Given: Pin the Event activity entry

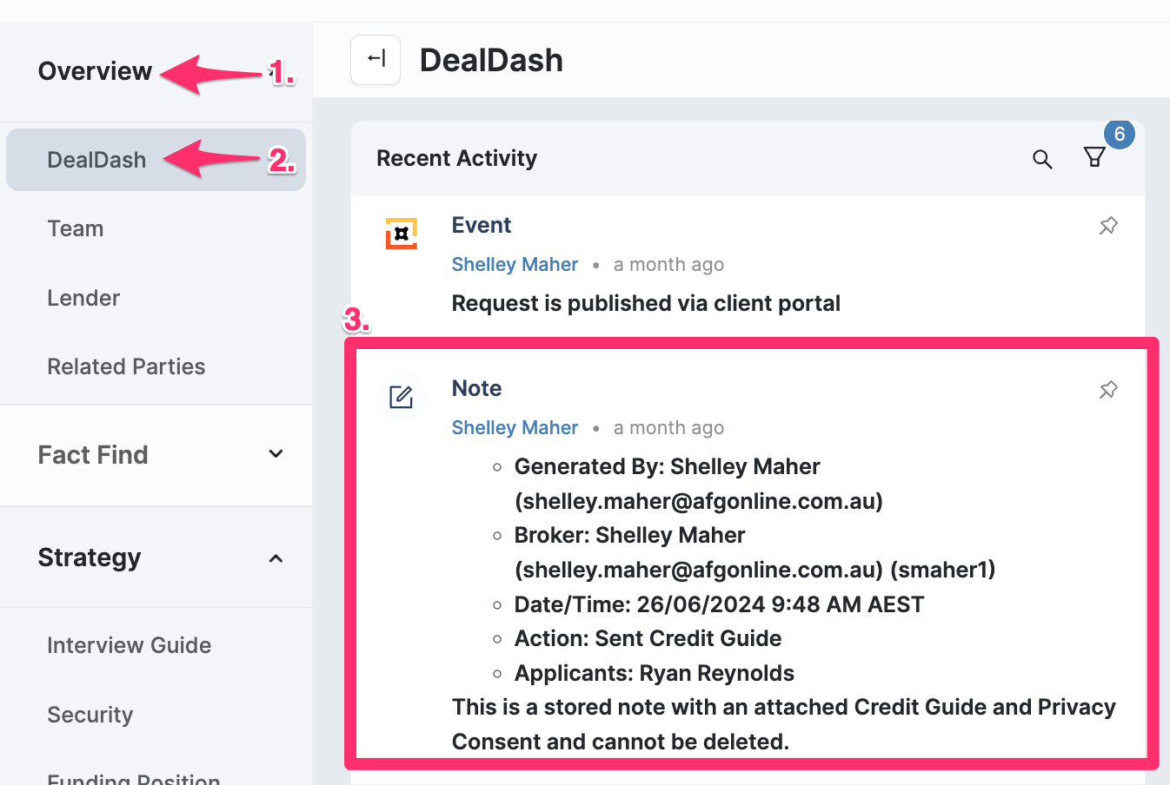Looking at the screenshot, I should click(x=1108, y=226).
